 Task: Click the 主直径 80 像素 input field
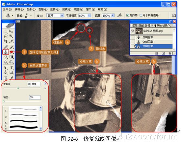coord(34,84)
